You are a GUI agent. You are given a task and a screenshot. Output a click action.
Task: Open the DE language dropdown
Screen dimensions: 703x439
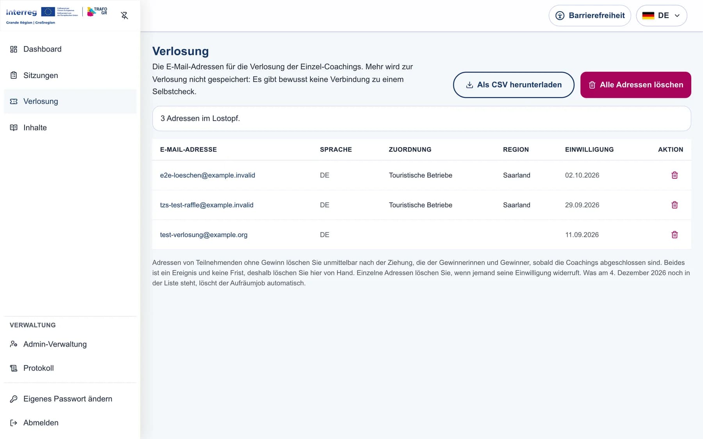(x=662, y=16)
